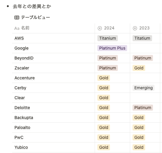The image size is (162, 153).
Task: Open the Google row title
Action: 22,48
